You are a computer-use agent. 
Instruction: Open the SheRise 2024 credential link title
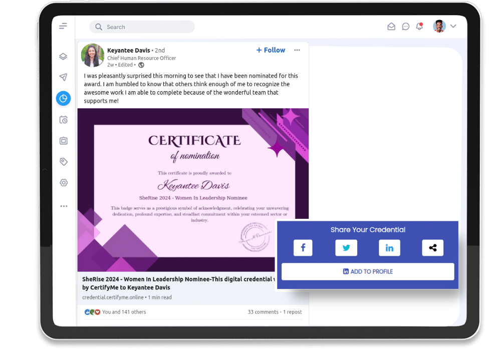[x=178, y=283]
